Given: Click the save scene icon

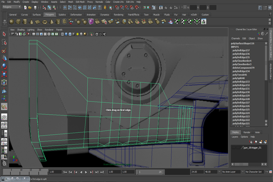Looking at the screenshot, I should point(35,7).
